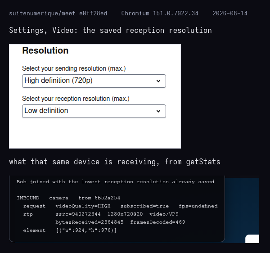Screen dimensions: 270x253
Task: Click the 'subscribed=true' value
Action: click(x=144, y=206)
